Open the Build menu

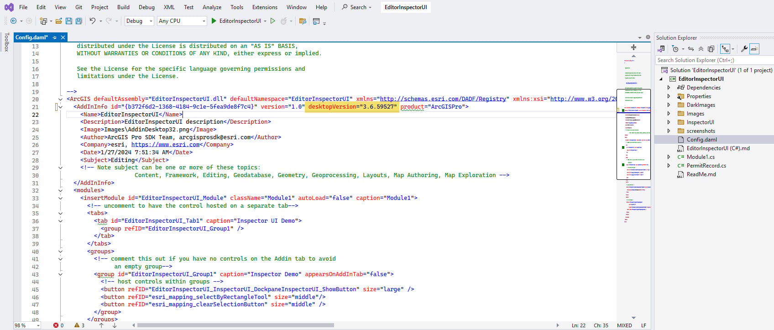click(x=123, y=7)
